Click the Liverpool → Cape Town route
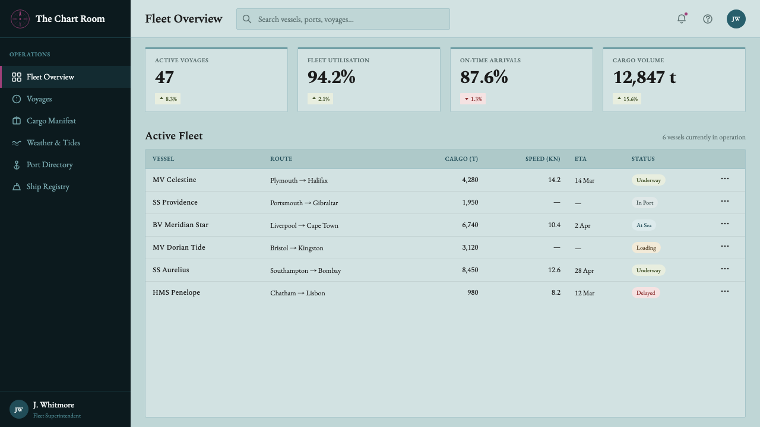 point(304,225)
